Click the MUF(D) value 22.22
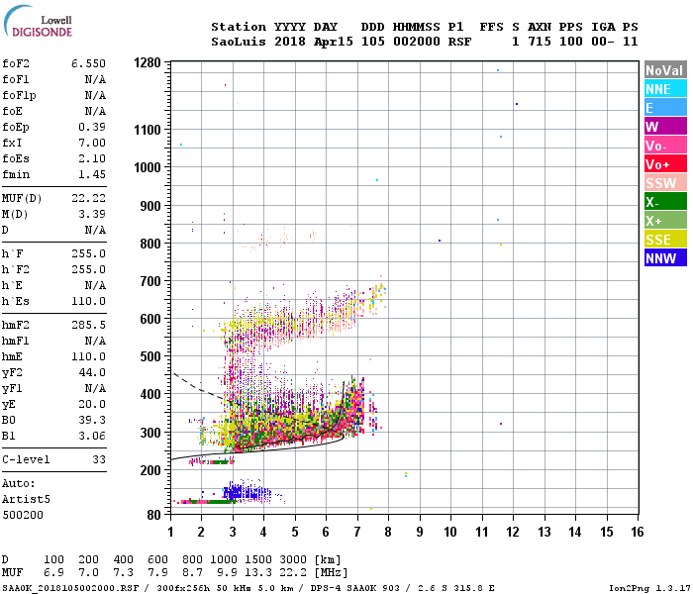This screenshot has height=594, width=693. (88, 198)
